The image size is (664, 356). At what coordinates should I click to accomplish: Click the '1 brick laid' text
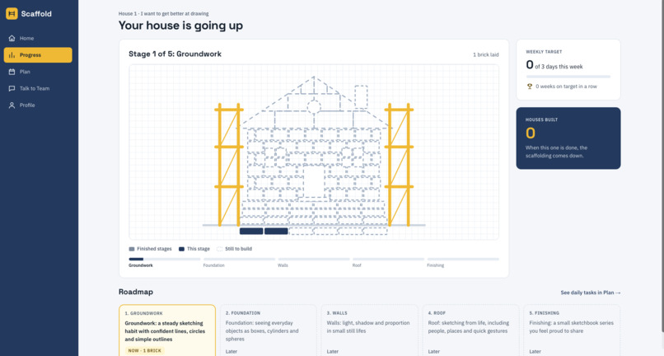pos(486,54)
